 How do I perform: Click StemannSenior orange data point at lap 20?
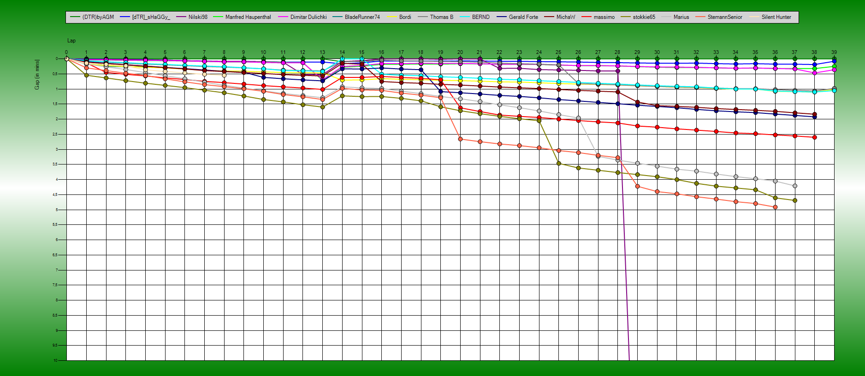tap(460, 139)
